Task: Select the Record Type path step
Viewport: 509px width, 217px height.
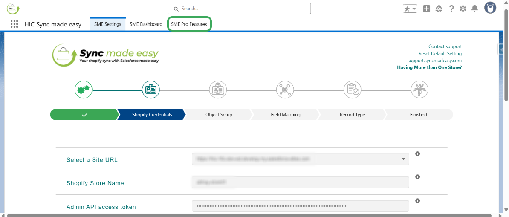Action: (x=352, y=115)
